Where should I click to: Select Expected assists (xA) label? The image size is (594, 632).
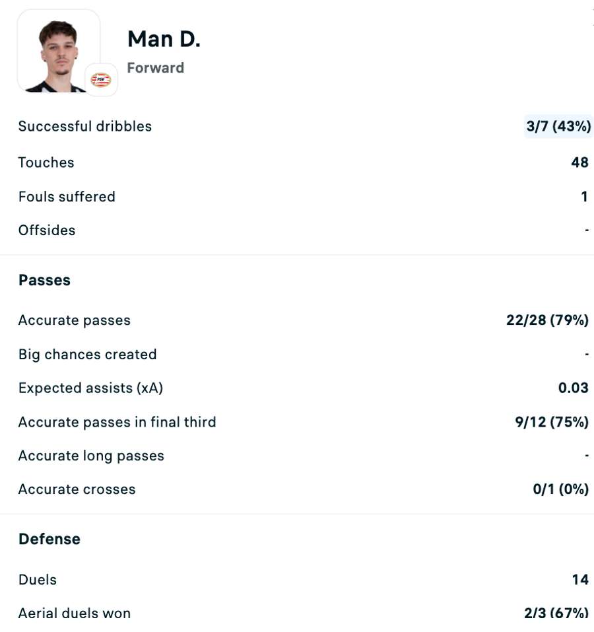click(x=90, y=388)
